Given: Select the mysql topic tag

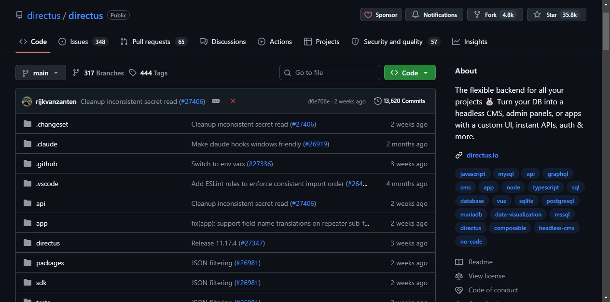Looking at the screenshot, I should 506,174.
